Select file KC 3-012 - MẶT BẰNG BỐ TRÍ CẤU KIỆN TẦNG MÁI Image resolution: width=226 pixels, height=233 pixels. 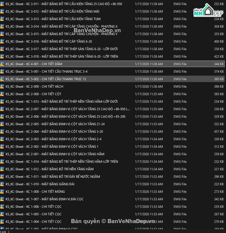pos(52,12)
